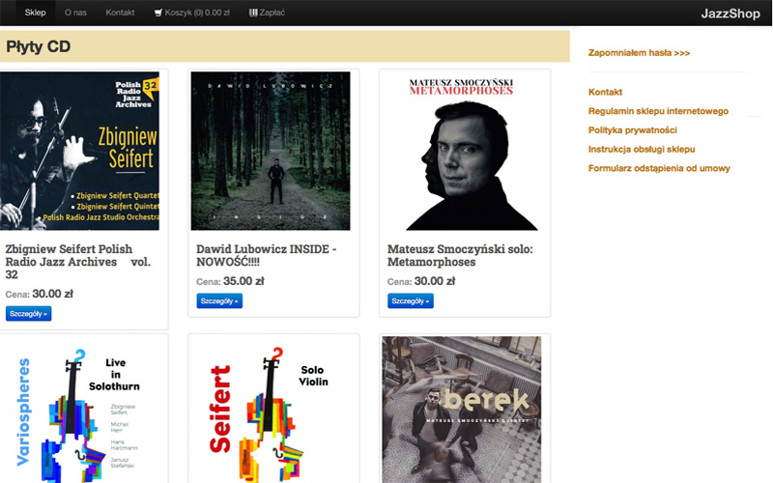The width and height of the screenshot is (773, 483).
Task: Open the Zapomniałem hasła link
Action: tap(639, 53)
